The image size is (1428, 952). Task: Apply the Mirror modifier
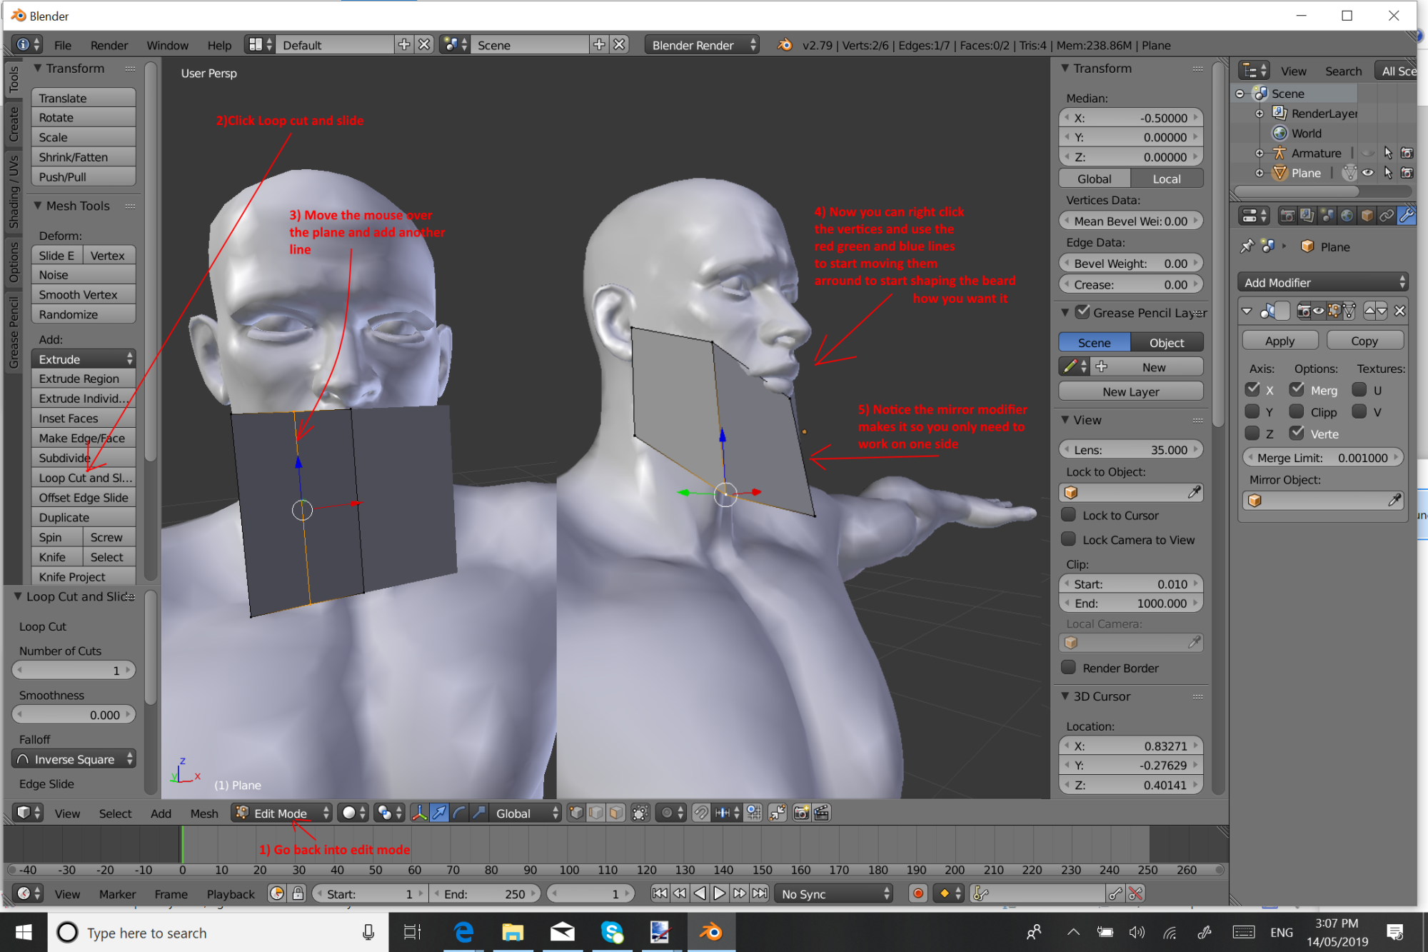pyautogui.click(x=1279, y=341)
